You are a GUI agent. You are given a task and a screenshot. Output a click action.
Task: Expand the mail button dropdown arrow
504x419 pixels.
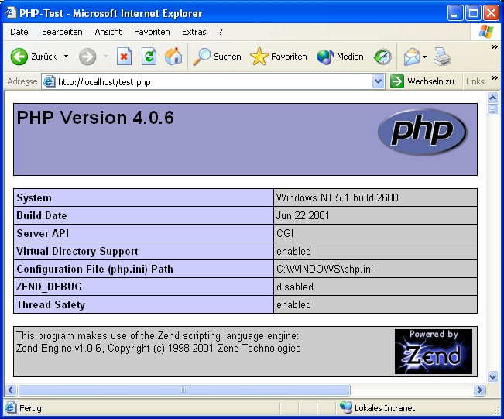point(425,57)
